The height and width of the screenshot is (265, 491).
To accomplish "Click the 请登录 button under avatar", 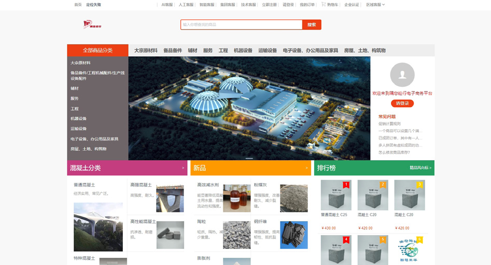I will point(402,103).
